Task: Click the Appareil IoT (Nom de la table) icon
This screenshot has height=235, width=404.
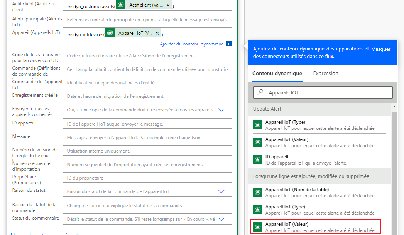Action: click(x=258, y=192)
